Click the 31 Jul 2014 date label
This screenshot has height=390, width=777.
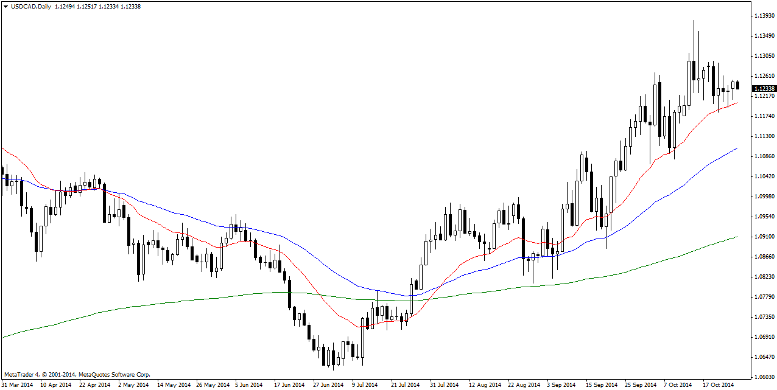(444, 385)
